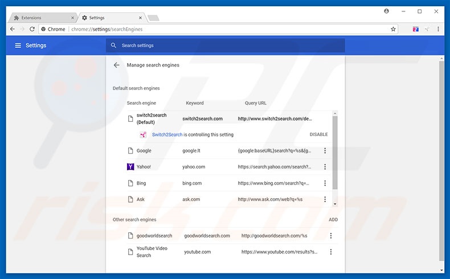450x279 pixels.
Task: Click the google.lt keyword
Action: (191, 150)
